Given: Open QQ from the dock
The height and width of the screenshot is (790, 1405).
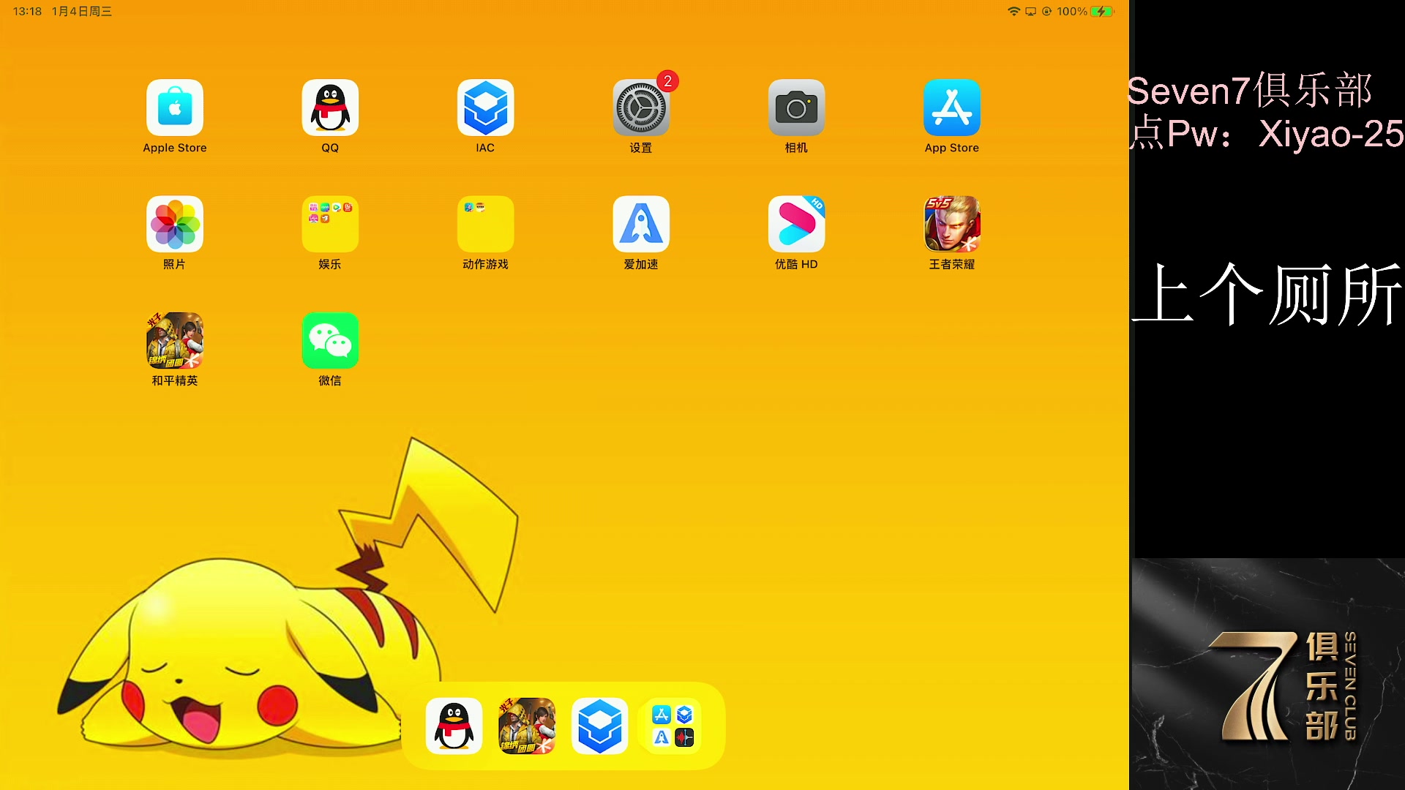Looking at the screenshot, I should pyautogui.click(x=454, y=726).
